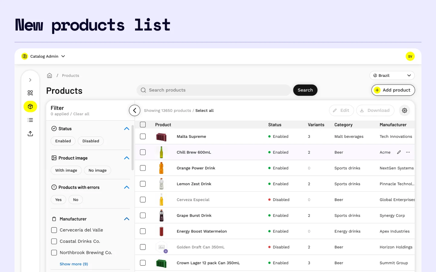Viewport: 436px width, 272px height.
Task: Click the Download button
Action: pos(375,111)
